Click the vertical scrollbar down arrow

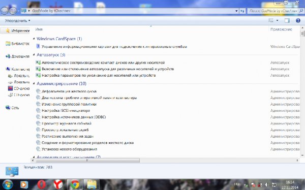tap(302, 155)
